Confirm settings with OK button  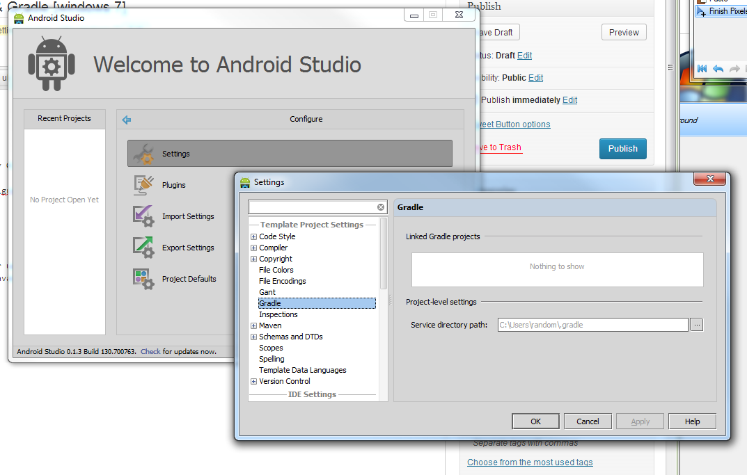[x=535, y=421]
